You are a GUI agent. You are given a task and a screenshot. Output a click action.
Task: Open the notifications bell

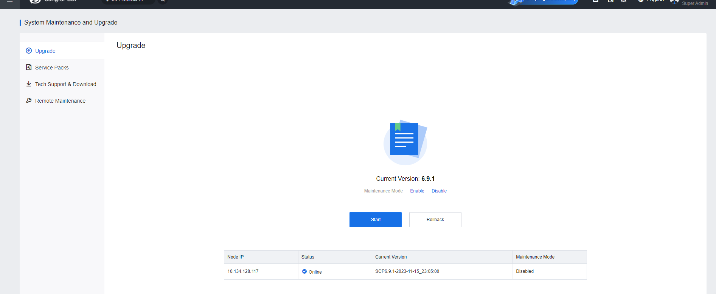tap(623, 2)
